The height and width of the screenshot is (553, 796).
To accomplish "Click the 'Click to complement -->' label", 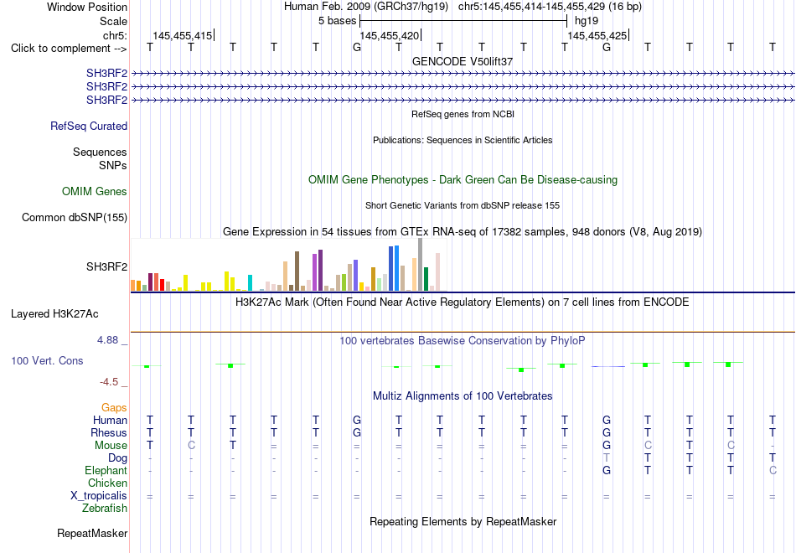I will (69, 49).
